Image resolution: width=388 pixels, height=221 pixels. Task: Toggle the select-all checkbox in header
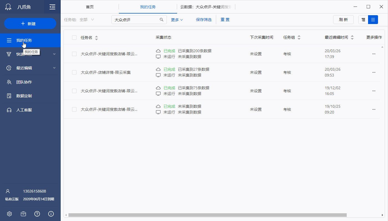pos(74,38)
